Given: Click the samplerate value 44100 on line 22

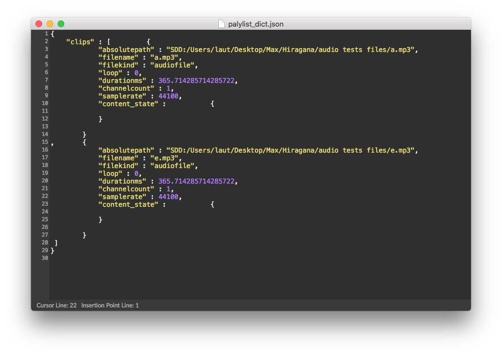Looking at the screenshot, I should [168, 196].
